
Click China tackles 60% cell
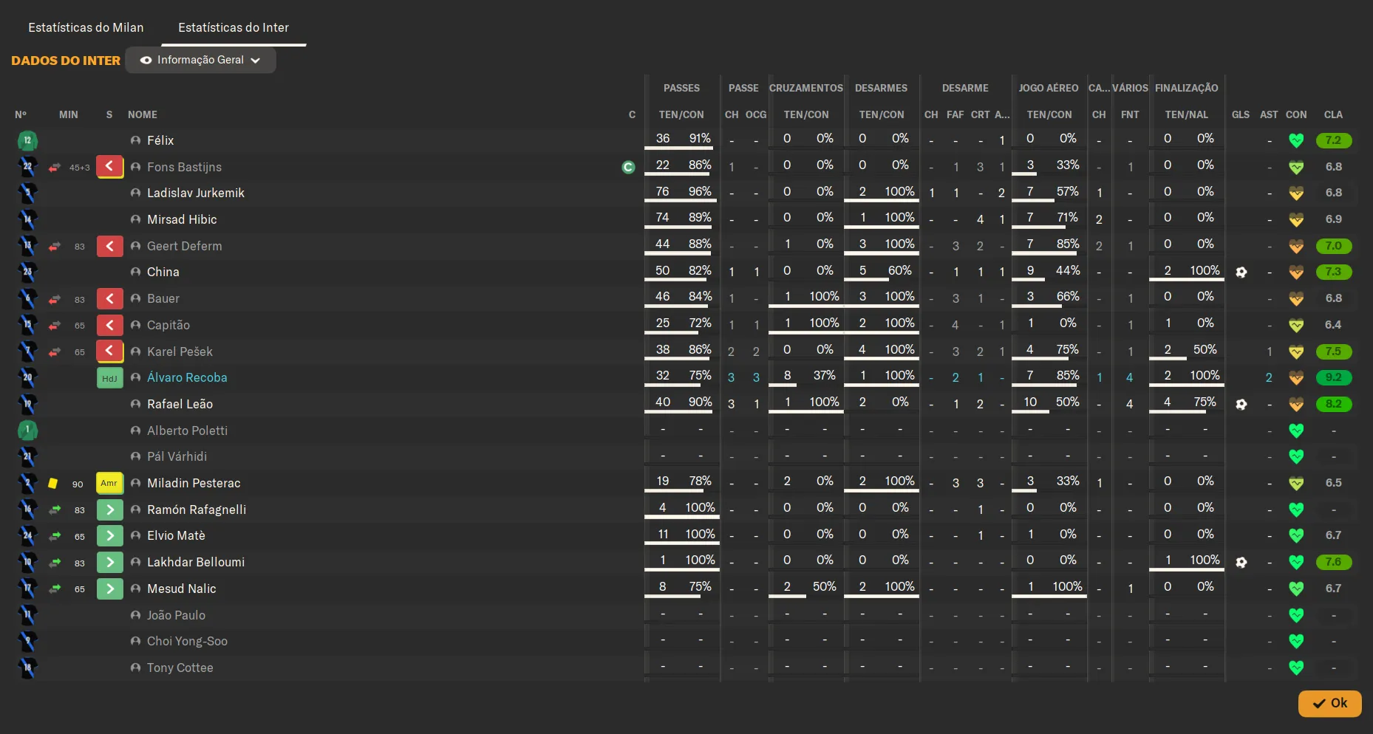[x=900, y=270]
